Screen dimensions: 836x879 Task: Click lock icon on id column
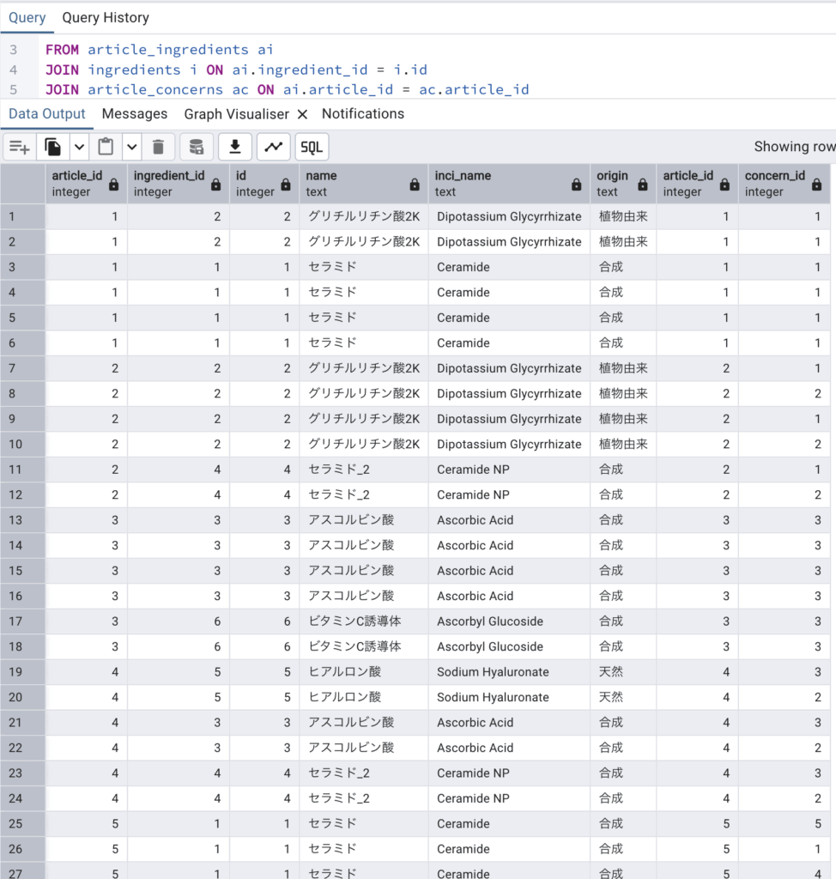tap(286, 185)
